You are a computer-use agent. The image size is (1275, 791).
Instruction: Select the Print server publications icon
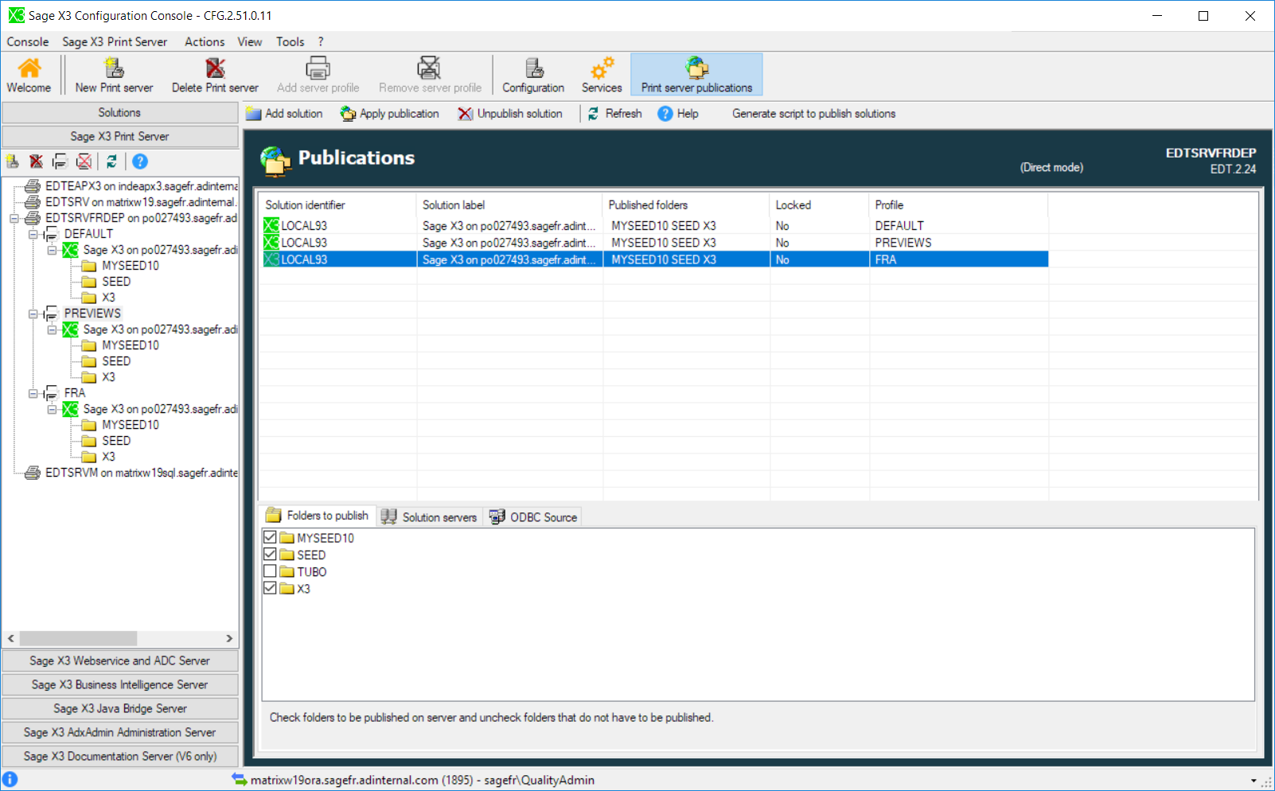(695, 74)
